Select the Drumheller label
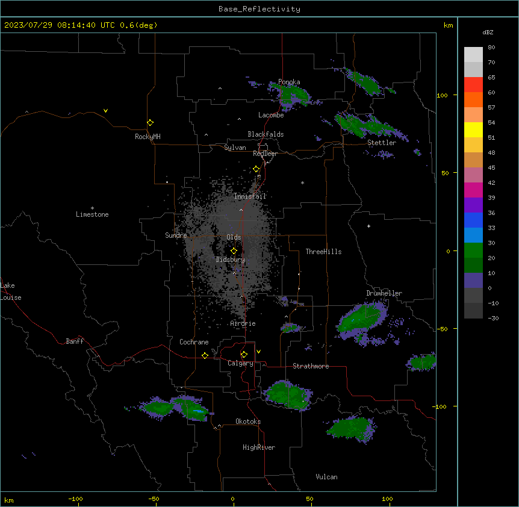This screenshot has width=519, height=507. tap(384, 293)
